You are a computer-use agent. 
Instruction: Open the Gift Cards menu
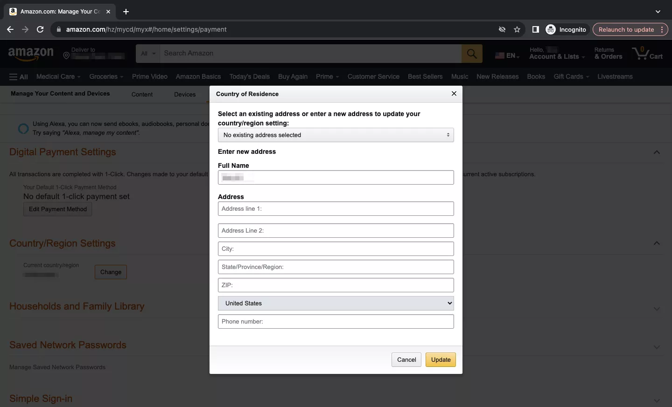pos(571,76)
